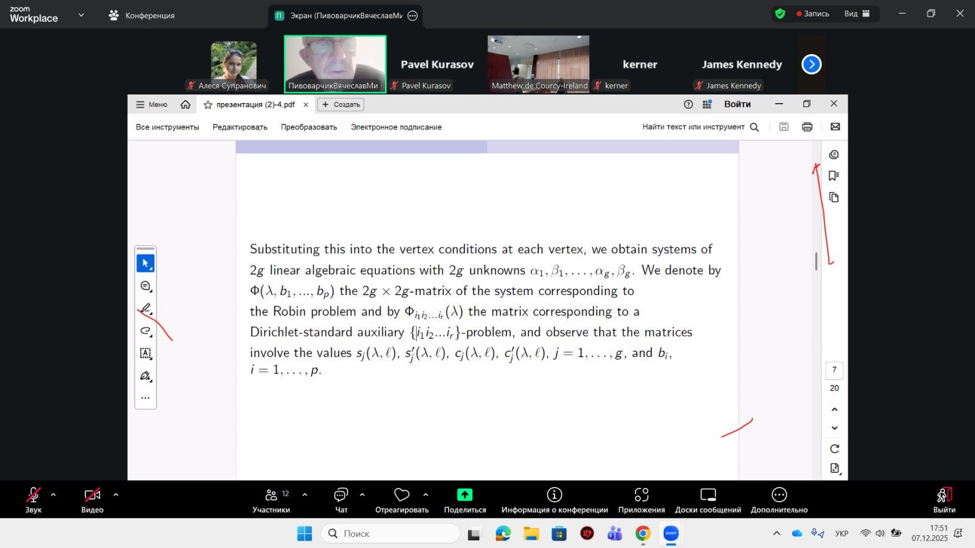Open the Приложения apps button
This screenshot has height=548, width=975.
(642, 500)
